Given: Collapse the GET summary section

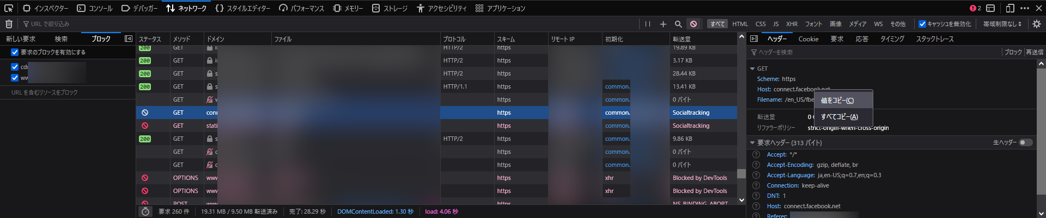Looking at the screenshot, I should coord(752,68).
